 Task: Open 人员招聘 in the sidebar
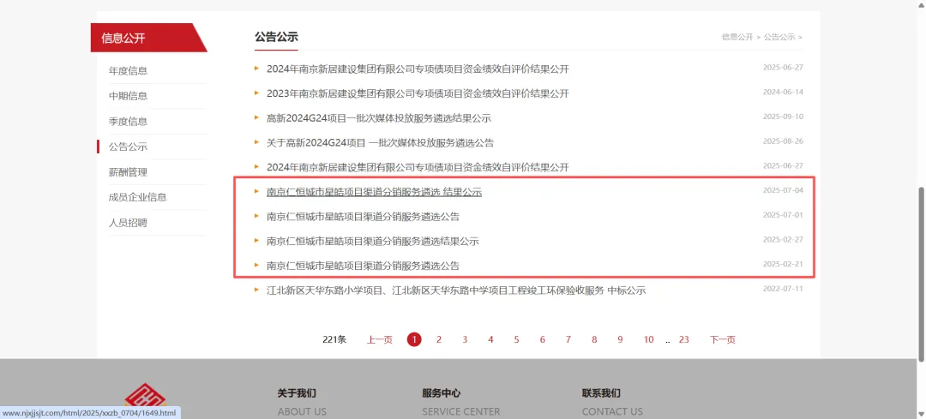[x=128, y=223]
